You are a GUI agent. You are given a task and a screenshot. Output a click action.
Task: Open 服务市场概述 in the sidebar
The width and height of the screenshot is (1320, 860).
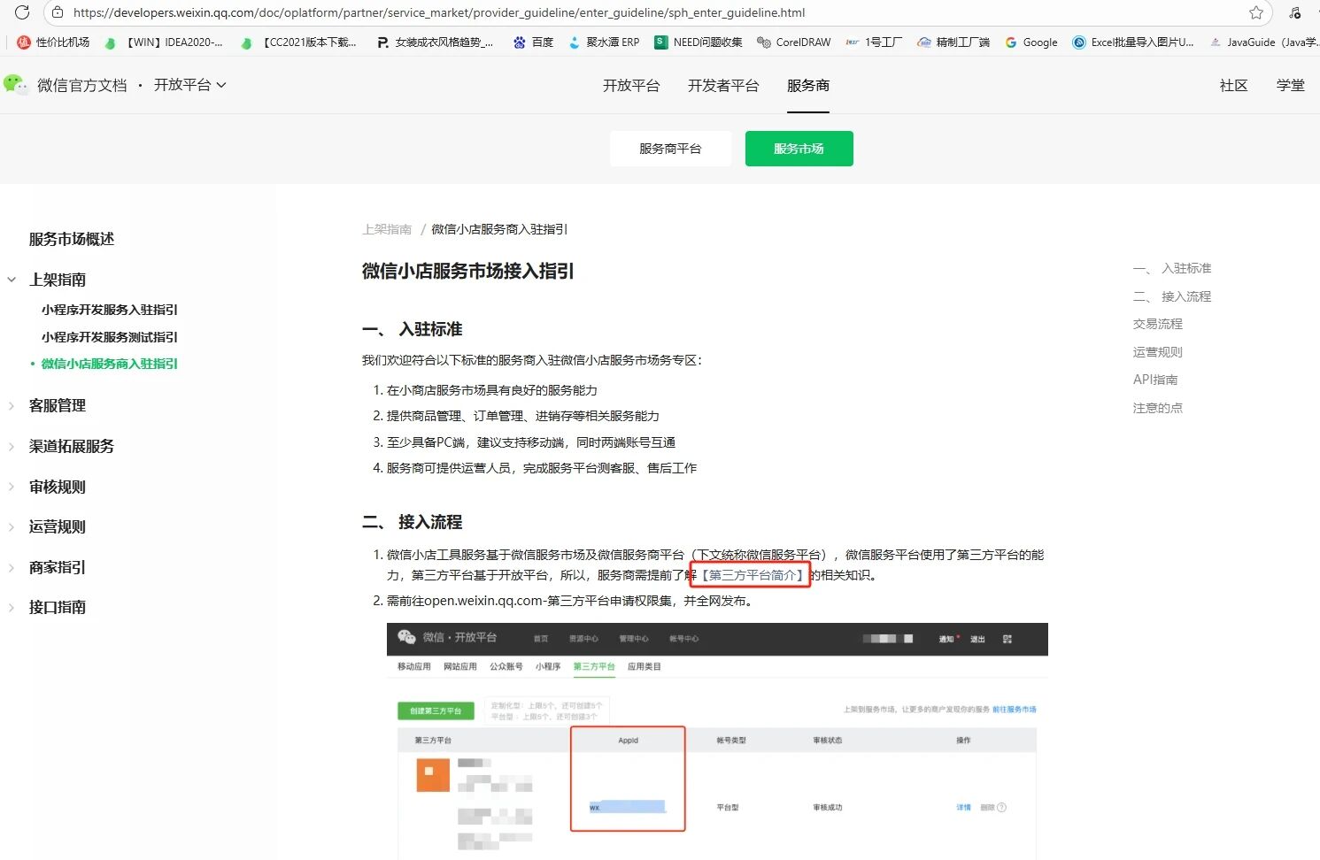point(72,239)
